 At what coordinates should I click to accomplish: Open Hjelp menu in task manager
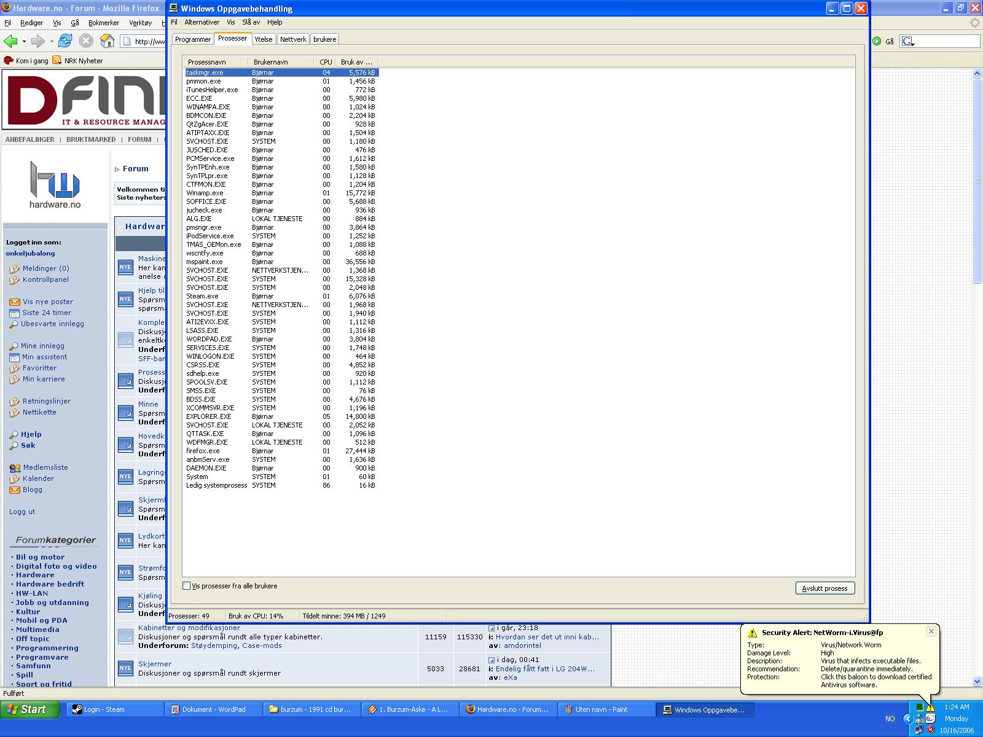point(275,22)
